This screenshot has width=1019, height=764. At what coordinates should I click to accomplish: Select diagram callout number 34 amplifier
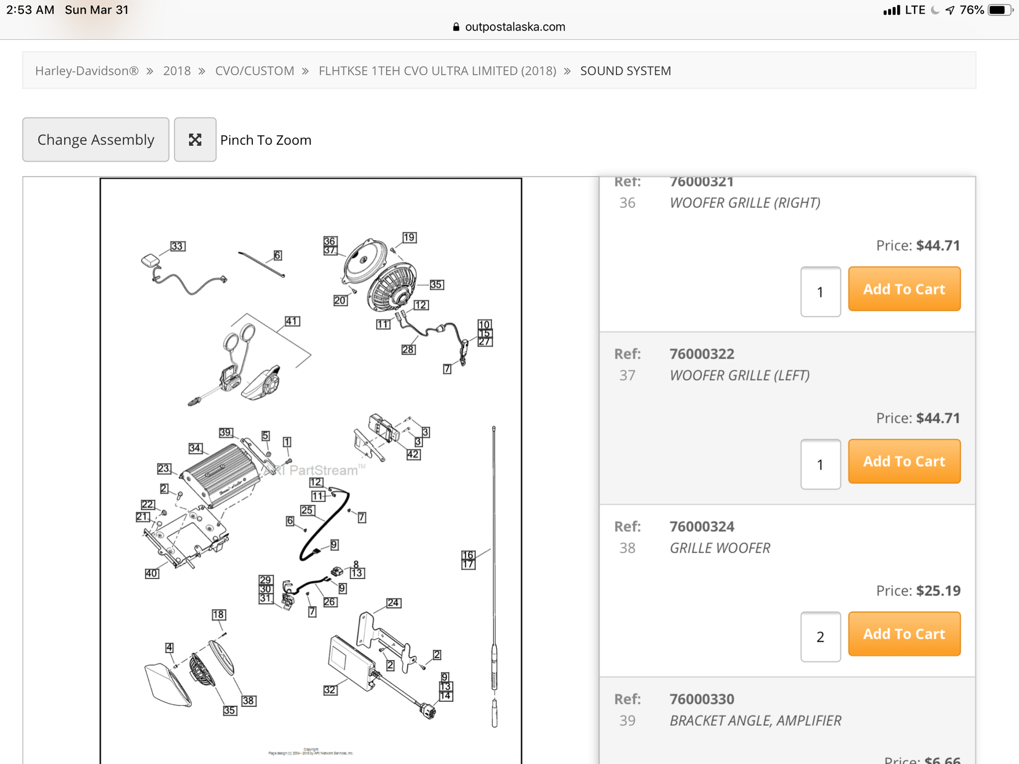point(195,448)
